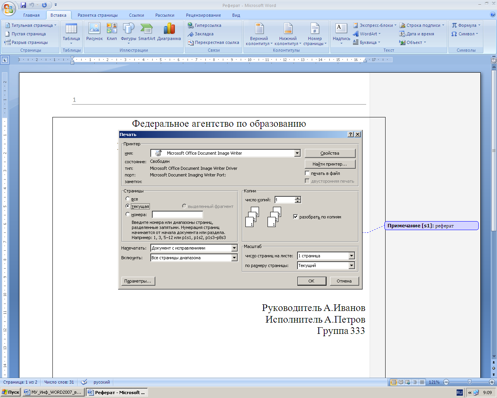
Task: Click the page numbers input field
Action: click(177, 215)
